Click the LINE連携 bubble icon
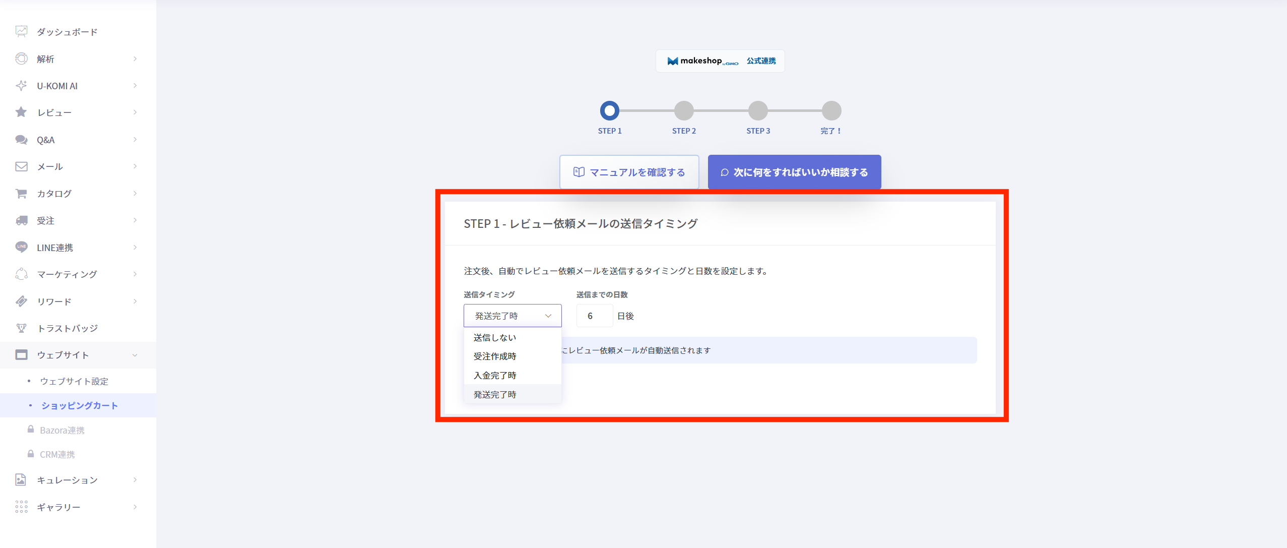Viewport: 1287px width, 548px height. [21, 247]
